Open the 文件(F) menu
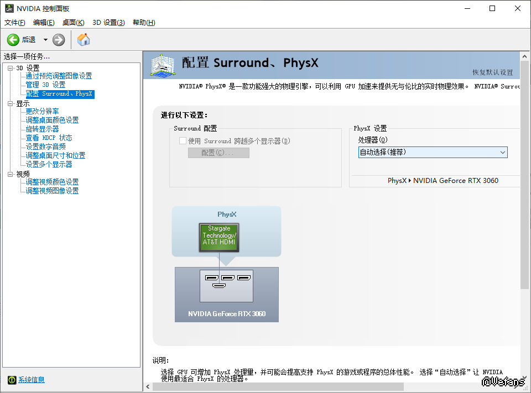 (14, 22)
